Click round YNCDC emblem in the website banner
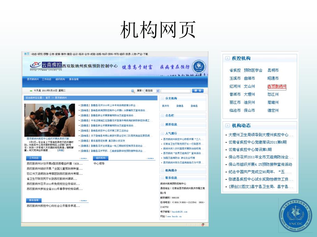Screen dimensions: 317x237 coord(198,67)
